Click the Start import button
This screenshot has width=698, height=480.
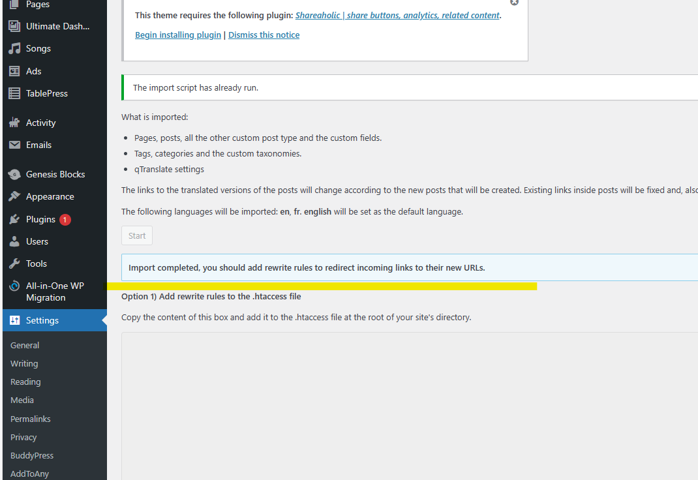coord(137,236)
